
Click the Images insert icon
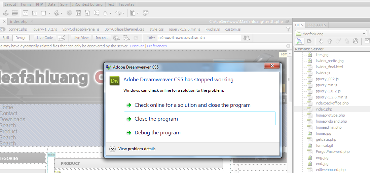(44, 13)
